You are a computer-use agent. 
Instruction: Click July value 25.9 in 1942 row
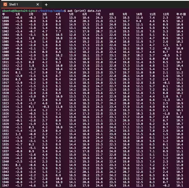pyautogui.click(x=99, y=168)
